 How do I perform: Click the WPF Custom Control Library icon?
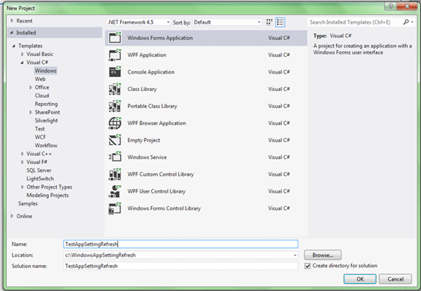(115, 174)
